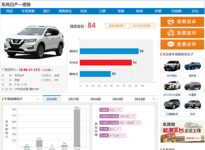Click the 兰德酷路泽 text link
205x150 pixels.
[x=172, y=114]
